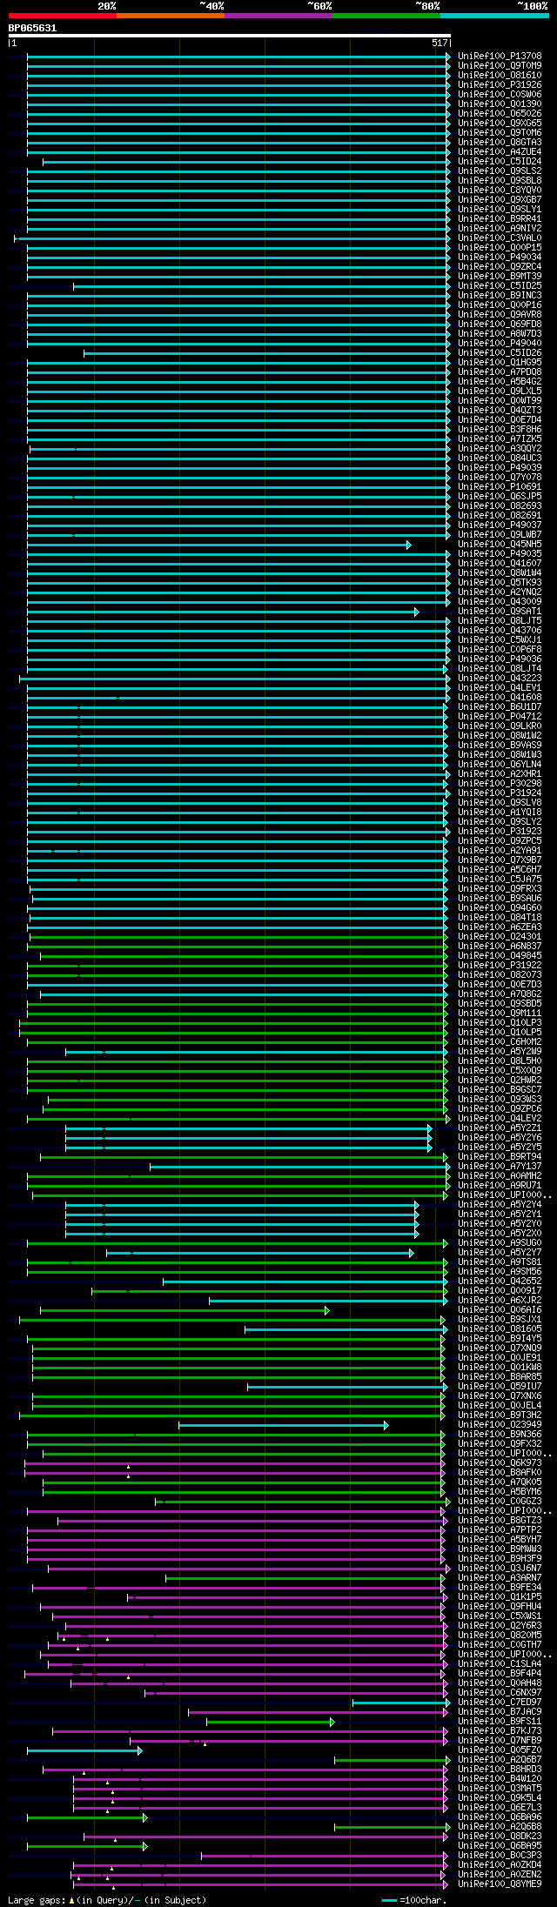This screenshot has height=1907, width=557.
Task: Click the red ~20% legend bar
Action: click(x=62, y=16)
